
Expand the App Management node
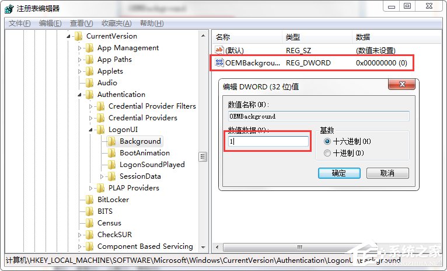pos(80,48)
